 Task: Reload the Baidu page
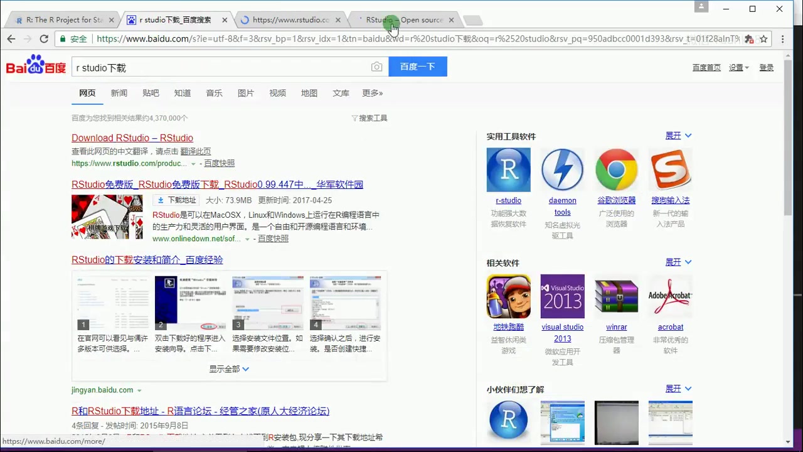pyautogui.click(x=44, y=39)
